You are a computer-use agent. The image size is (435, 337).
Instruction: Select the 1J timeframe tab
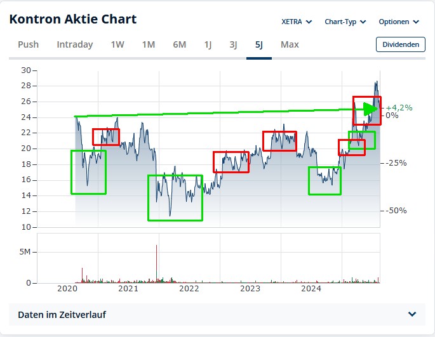208,44
